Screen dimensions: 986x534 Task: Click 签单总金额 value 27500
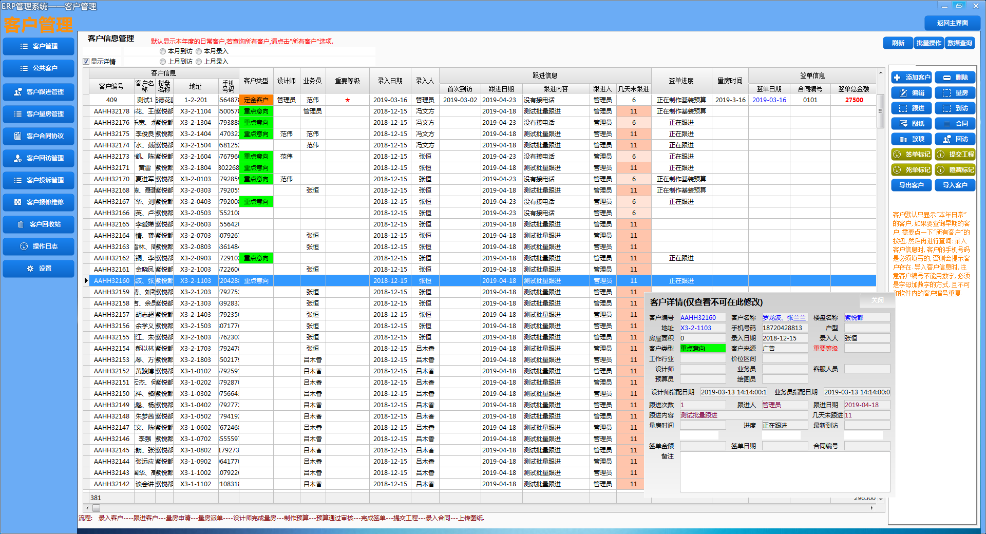[854, 100]
